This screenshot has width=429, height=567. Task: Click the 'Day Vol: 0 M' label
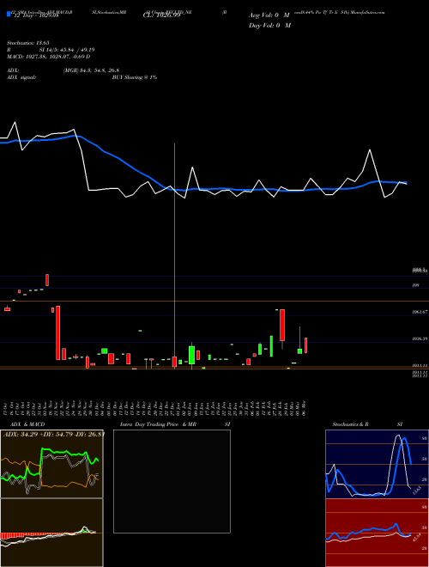point(269,26)
